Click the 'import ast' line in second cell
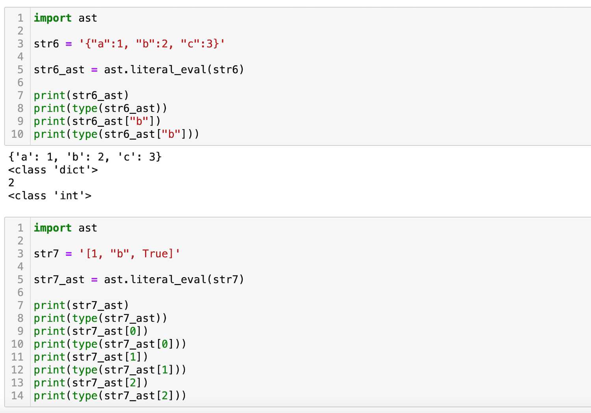Viewport: 591px width, 413px height. point(65,228)
